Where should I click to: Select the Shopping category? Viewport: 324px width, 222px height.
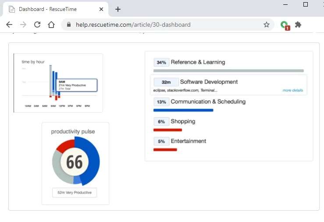pos(183,121)
